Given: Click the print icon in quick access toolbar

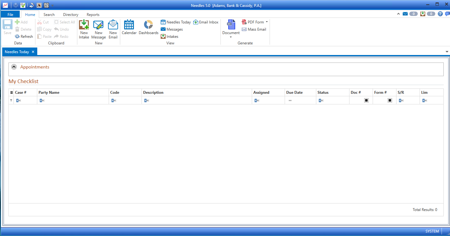Looking at the screenshot, I should tap(15, 5).
